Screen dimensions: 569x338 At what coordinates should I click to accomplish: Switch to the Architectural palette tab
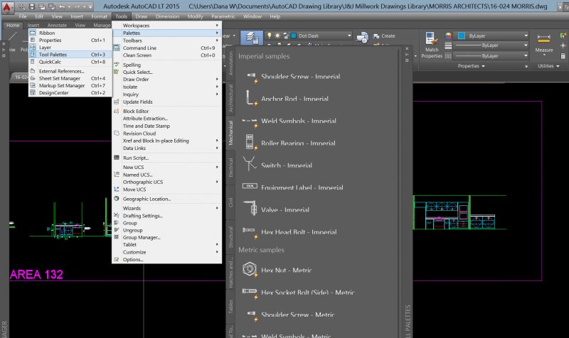pos(230,98)
